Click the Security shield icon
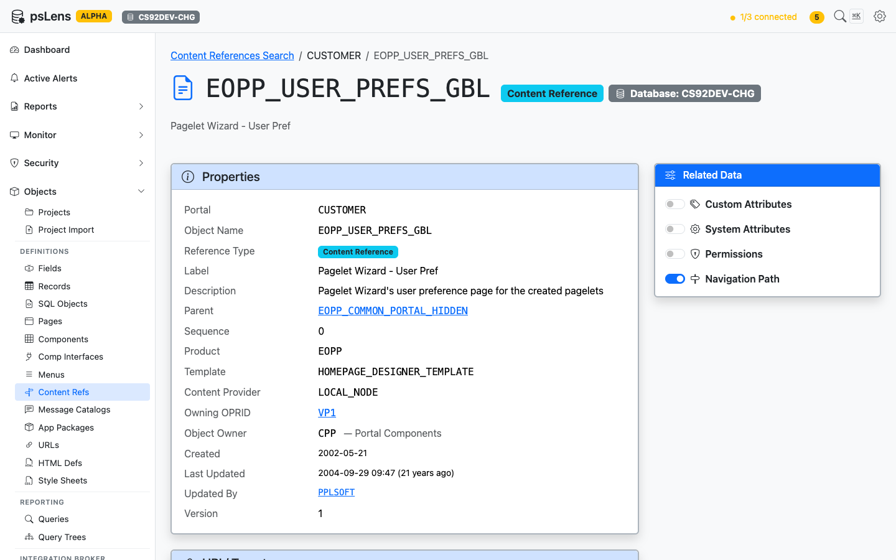The image size is (896, 560). [14, 163]
